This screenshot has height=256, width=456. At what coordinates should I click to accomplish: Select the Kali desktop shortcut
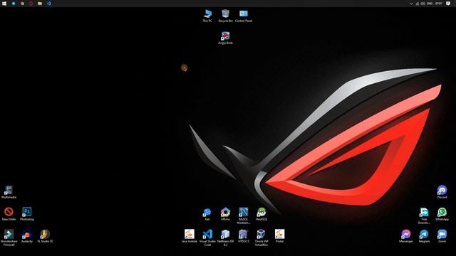click(207, 214)
